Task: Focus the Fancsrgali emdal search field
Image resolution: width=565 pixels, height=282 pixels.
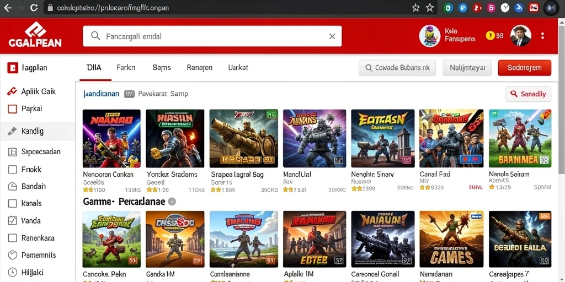Action: coord(212,36)
